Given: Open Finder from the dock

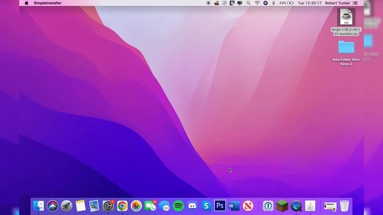Looking at the screenshot, I should tap(38, 206).
